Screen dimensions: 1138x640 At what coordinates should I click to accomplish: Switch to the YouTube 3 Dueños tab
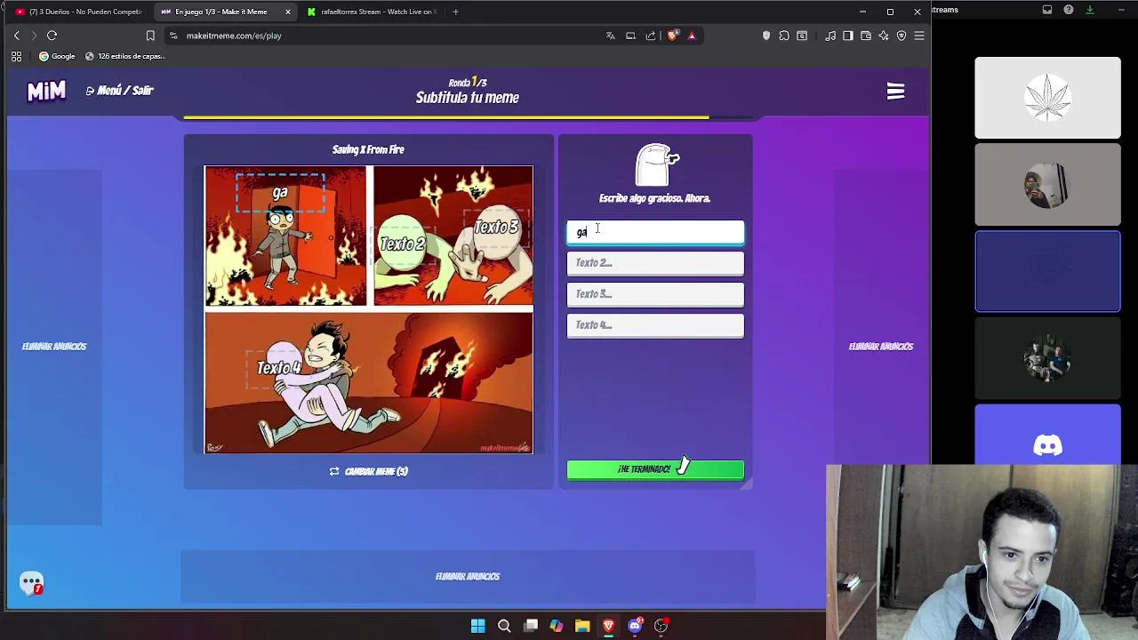[78, 12]
